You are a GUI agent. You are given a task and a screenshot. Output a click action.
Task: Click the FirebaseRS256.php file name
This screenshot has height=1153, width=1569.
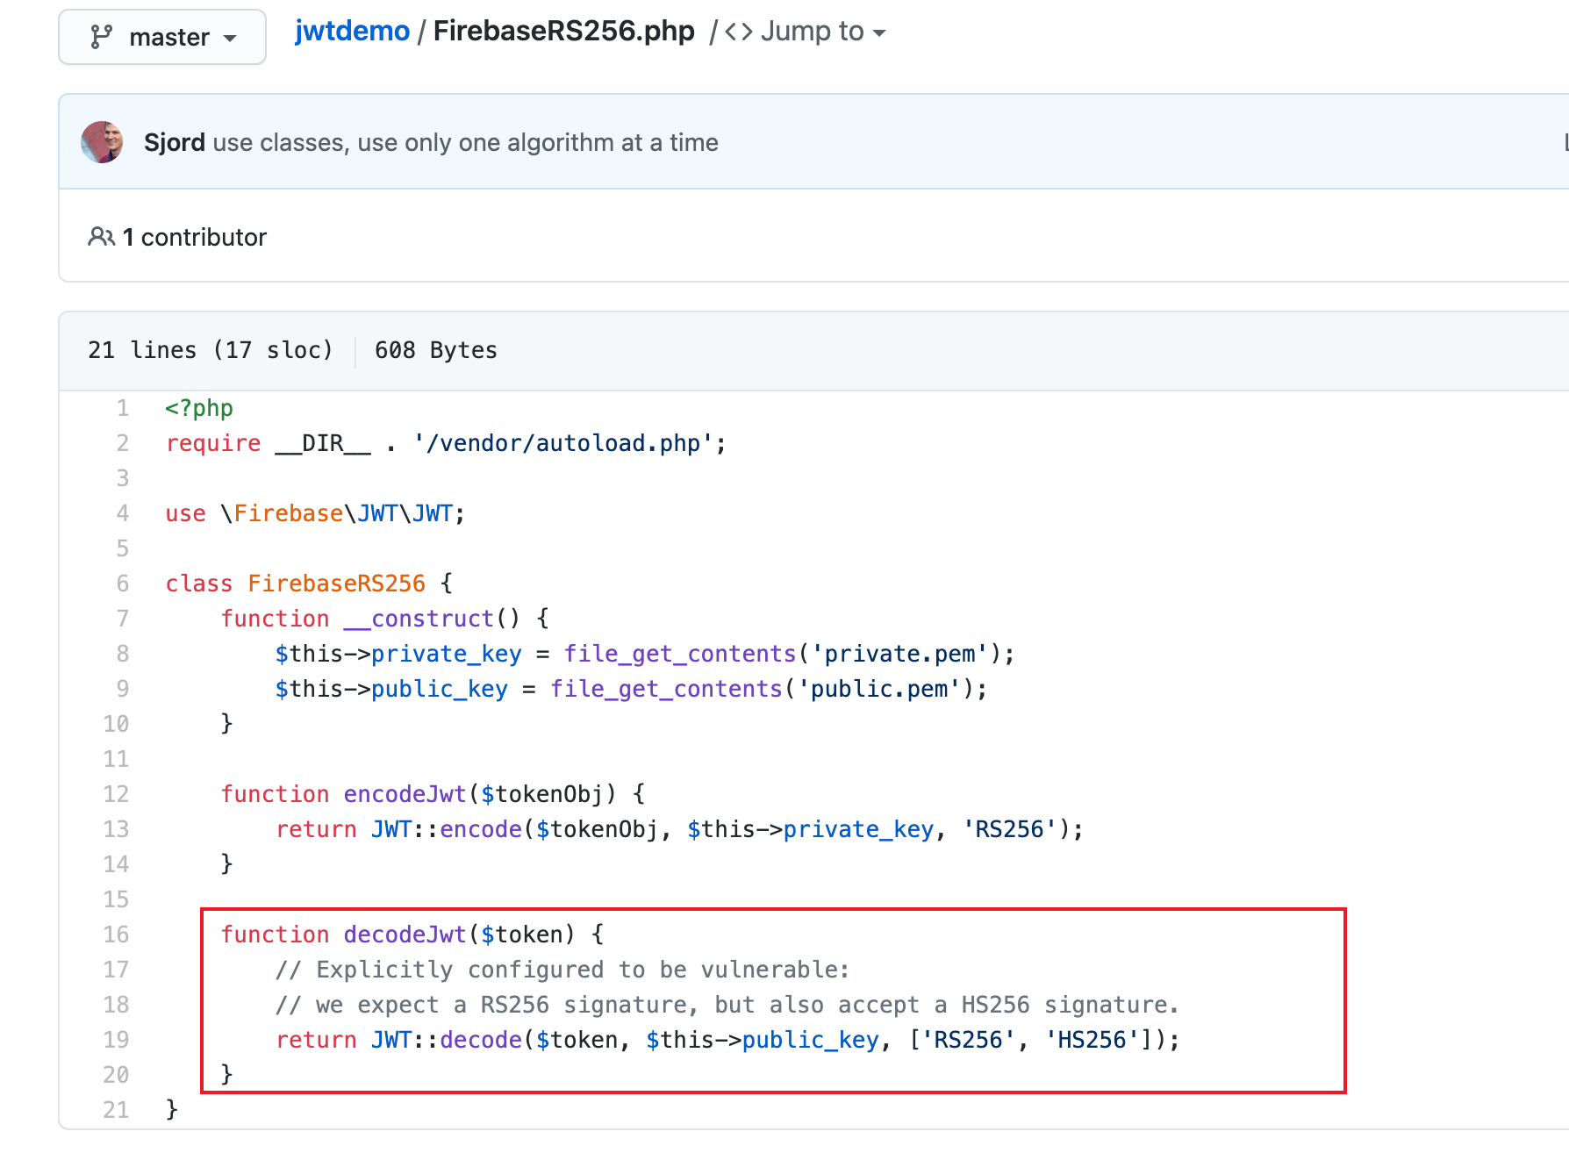pyautogui.click(x=563, y=31)
